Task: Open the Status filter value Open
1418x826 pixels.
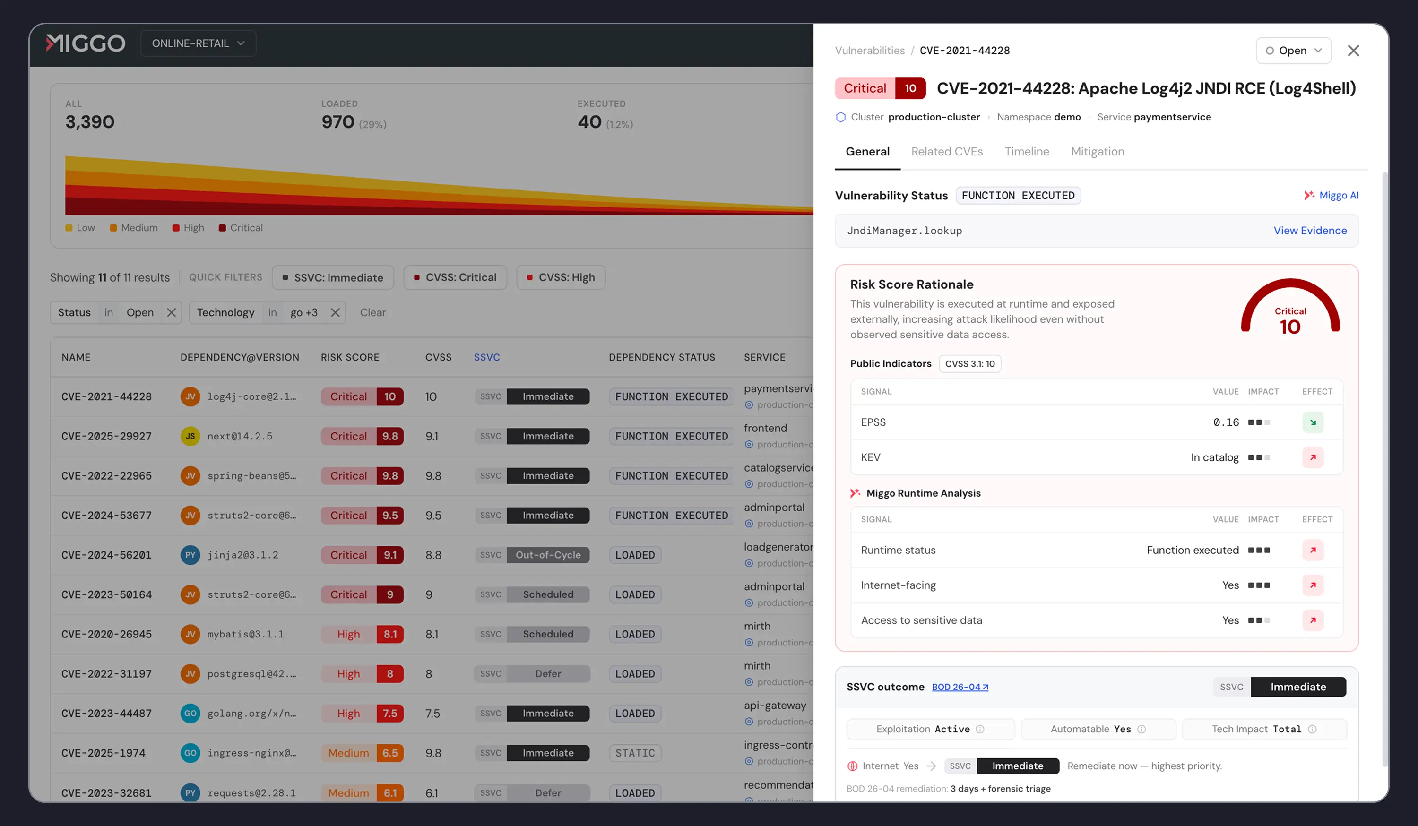Action: coord(139,312)
